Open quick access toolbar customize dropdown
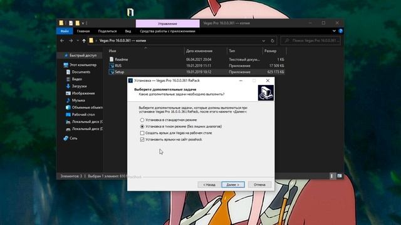The width and height of the screenshot is (401, 225). 83,23
